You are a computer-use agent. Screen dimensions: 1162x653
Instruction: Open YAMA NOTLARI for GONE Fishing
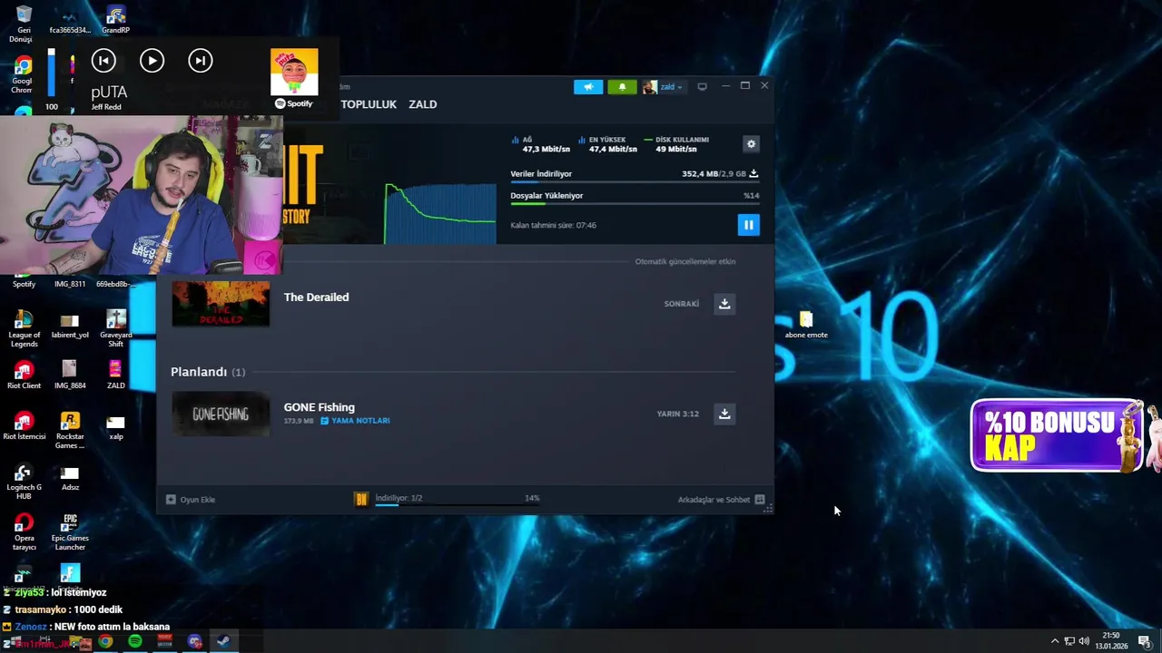pos(355,421)
